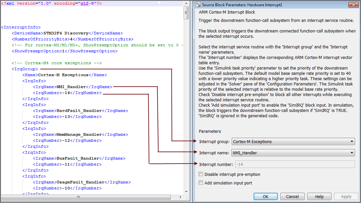The image size is (361, 203).
Task: Click the Apply button
Action: [346, 196]
